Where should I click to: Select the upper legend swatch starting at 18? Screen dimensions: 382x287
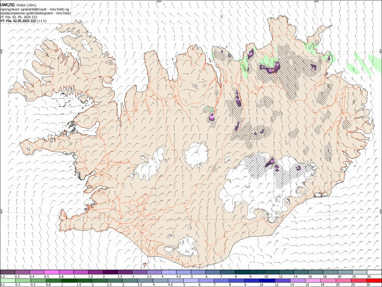(x=330, y=272)
